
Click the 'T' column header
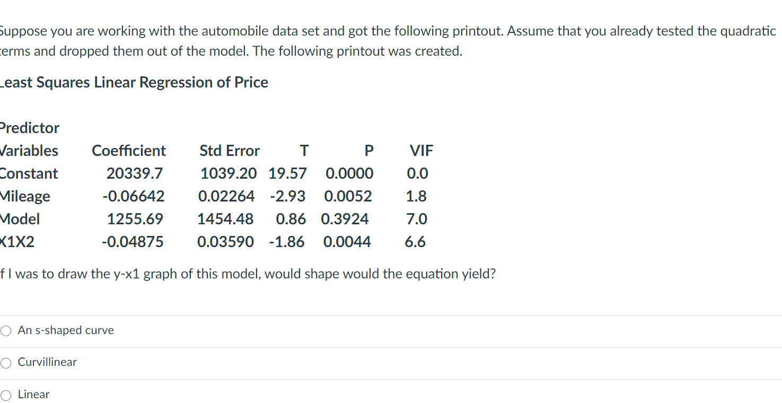(x=304, y=151)
